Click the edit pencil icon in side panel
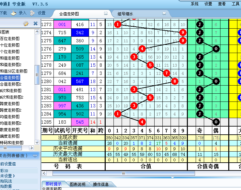The width and height of the screenshot is (241, 190). 26,23
